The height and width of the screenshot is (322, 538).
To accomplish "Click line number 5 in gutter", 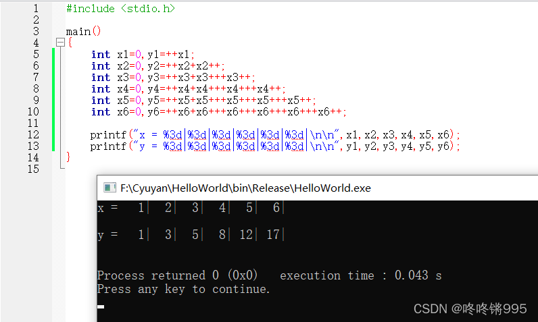I will coord(36,54).
